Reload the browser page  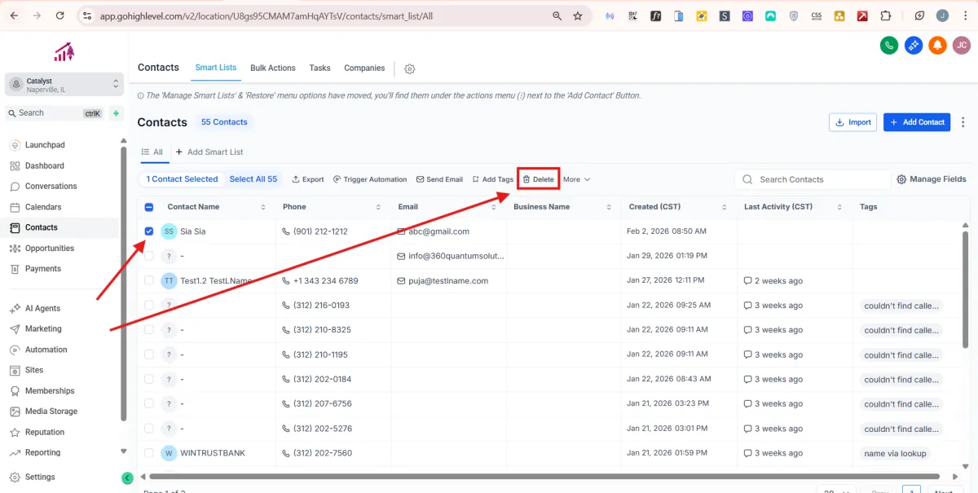click(59, 15)
